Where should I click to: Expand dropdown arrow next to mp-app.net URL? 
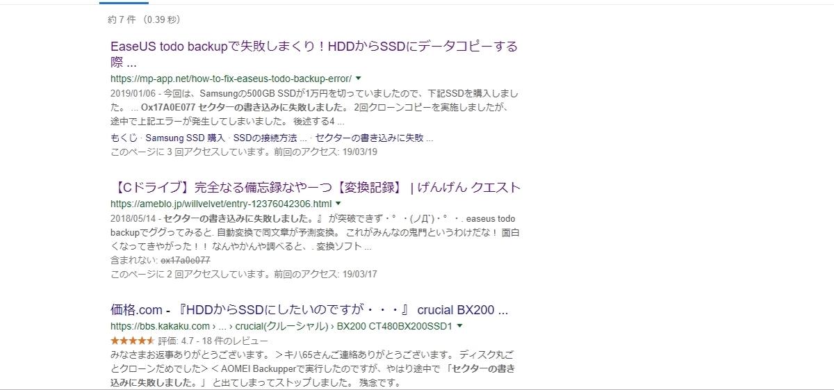359,78
